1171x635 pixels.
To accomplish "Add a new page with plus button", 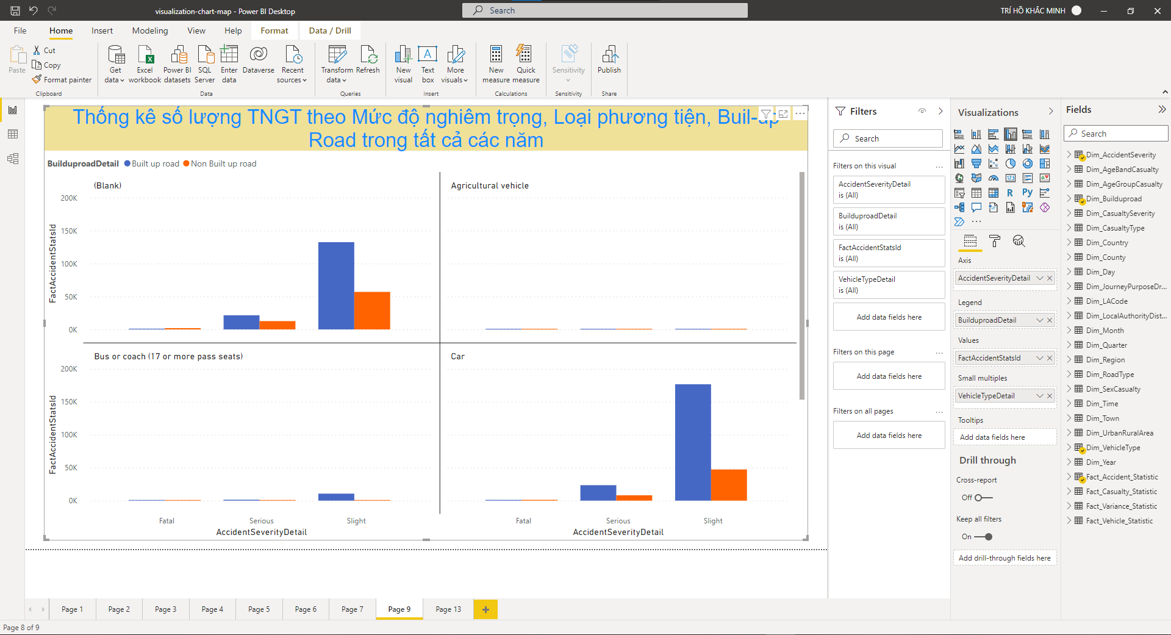I will (485, 609).
